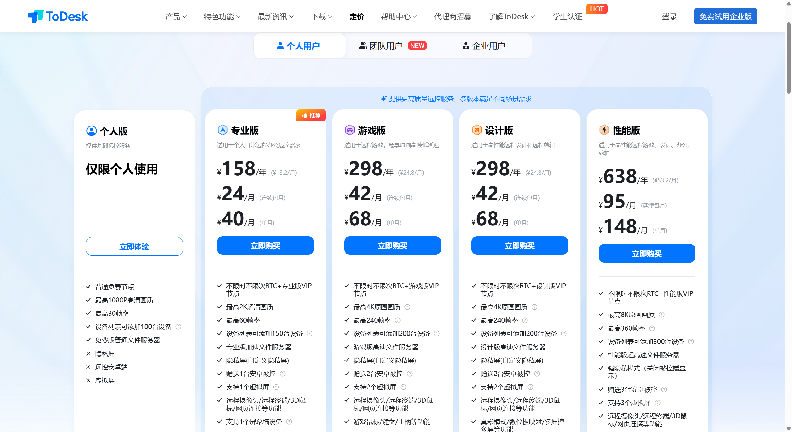Screen dimensions: 792x432
Task: Click the 登录 link
Action: coord(669,16)
